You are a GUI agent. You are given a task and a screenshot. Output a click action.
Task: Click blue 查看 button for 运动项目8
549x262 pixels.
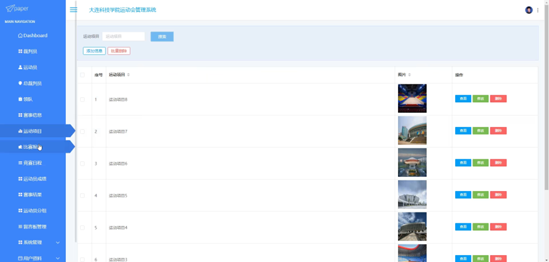[x=463, y=98]
